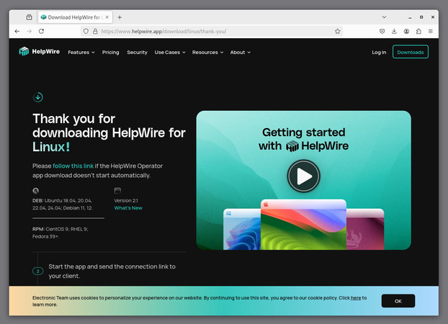Open the extensions puzzle icon

[x=418, y=31]
